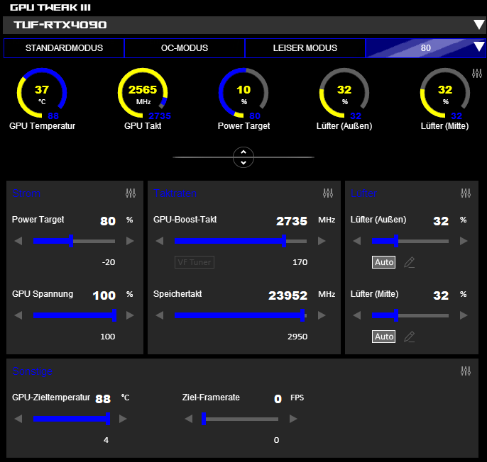Increase Lüfter (Außen) speed with right arrow
Screen dimensions: 487x462
[464, 241]
